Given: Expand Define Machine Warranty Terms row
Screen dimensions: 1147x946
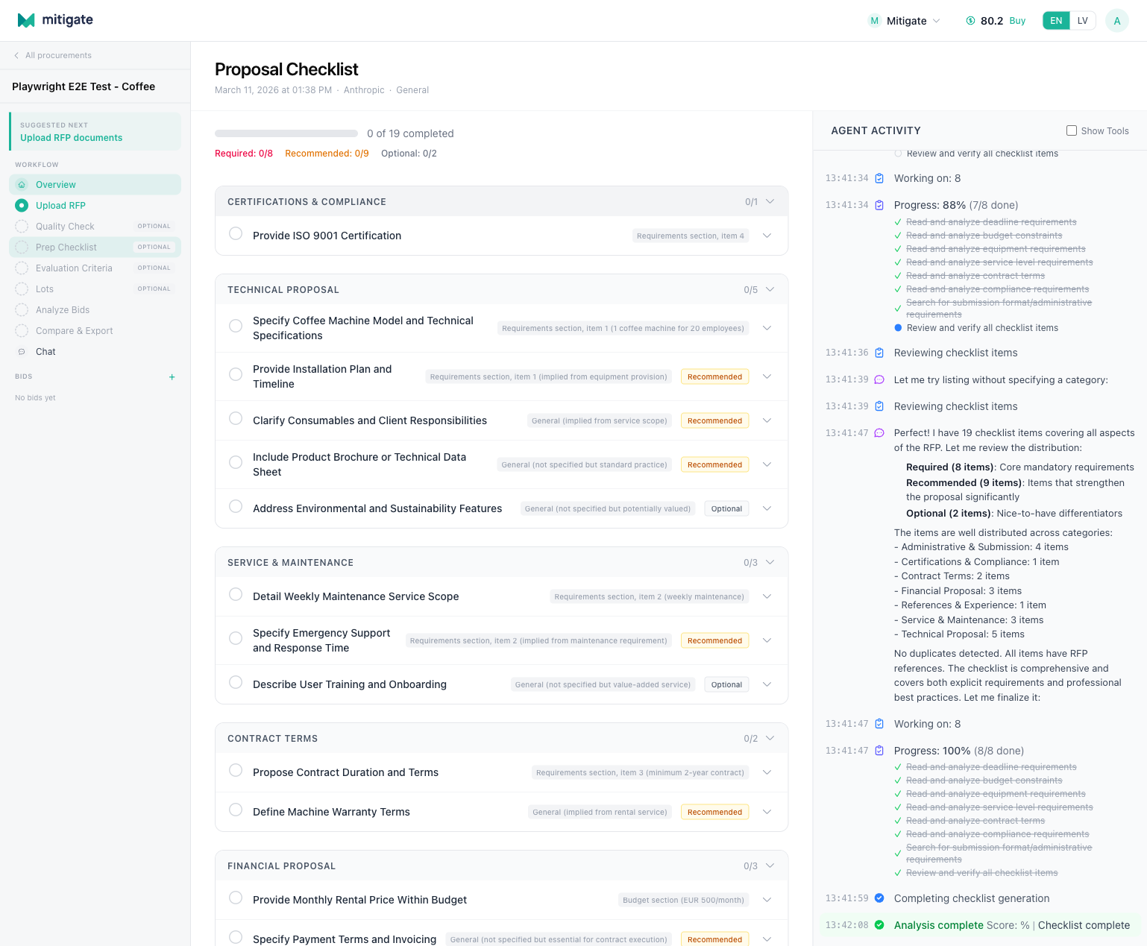Looking at the screenshot, I should 767,812.
